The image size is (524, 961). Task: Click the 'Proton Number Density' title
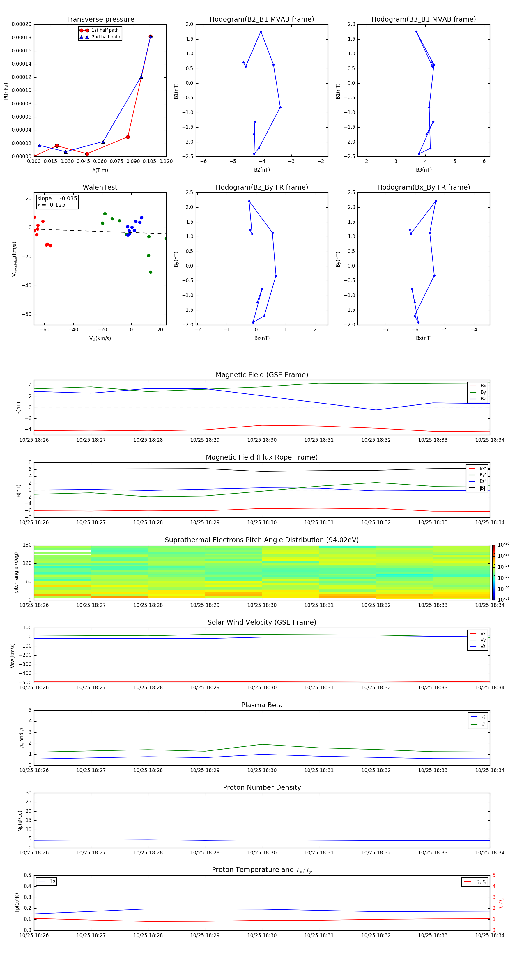262,787
